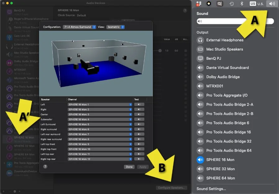Click Pro Tools Audio Bridge 16 icon
Viewport: 279px width, 194px height.
(200, 132)
